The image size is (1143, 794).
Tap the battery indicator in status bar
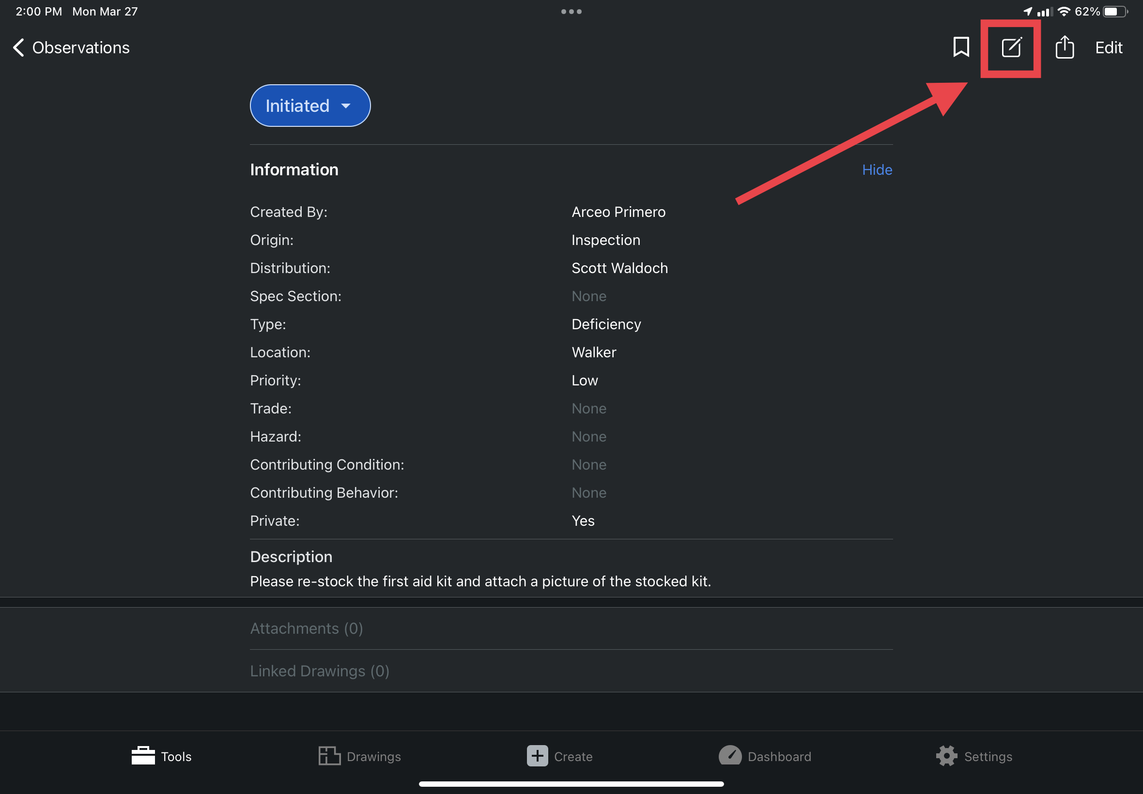pos(1115,12)
